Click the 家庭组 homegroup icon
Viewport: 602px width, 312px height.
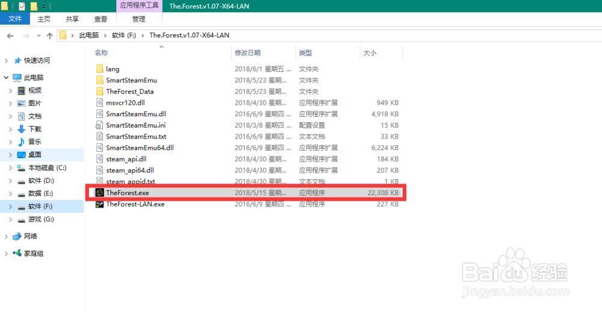(17, 253)
